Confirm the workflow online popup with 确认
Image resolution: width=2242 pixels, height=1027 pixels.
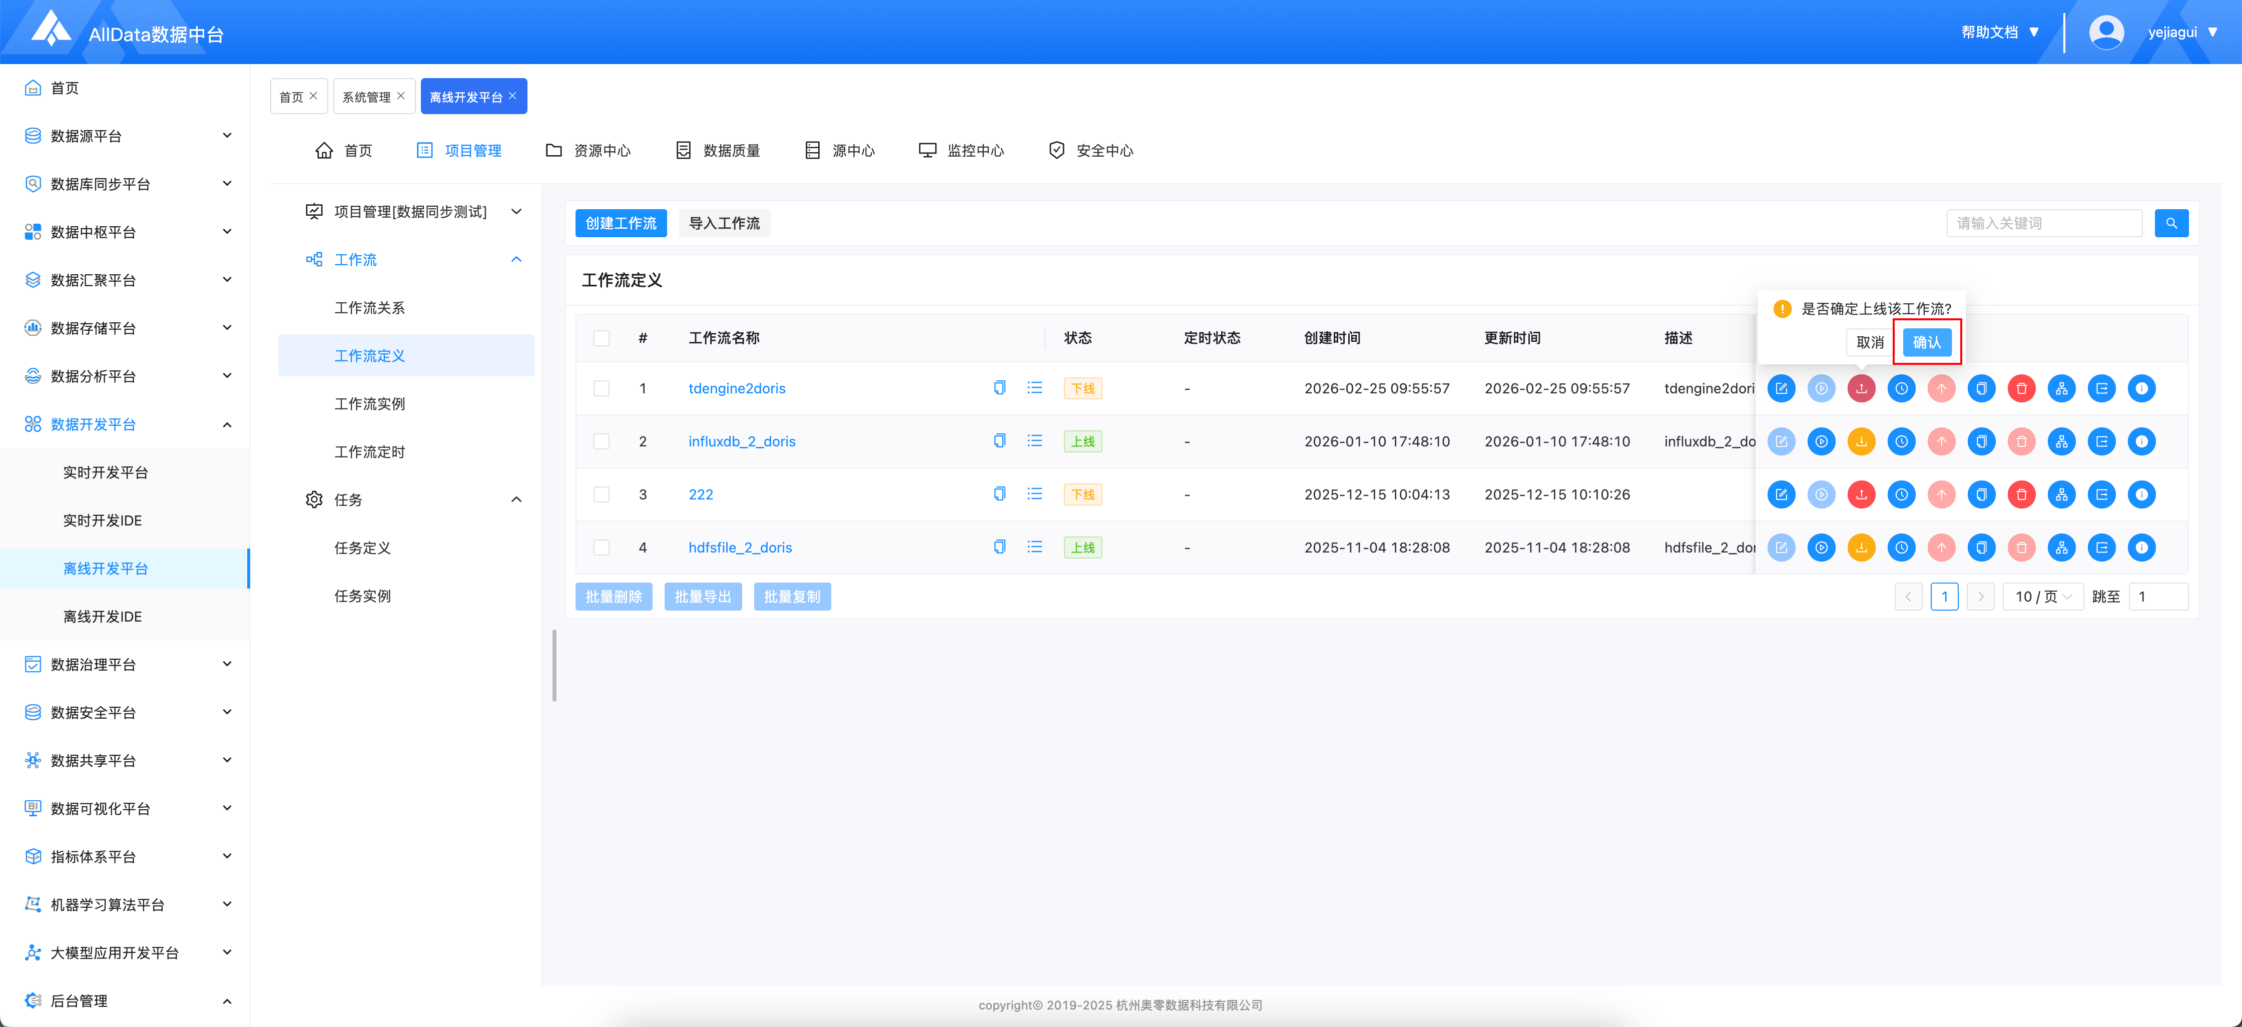(x=1926, y=342)
